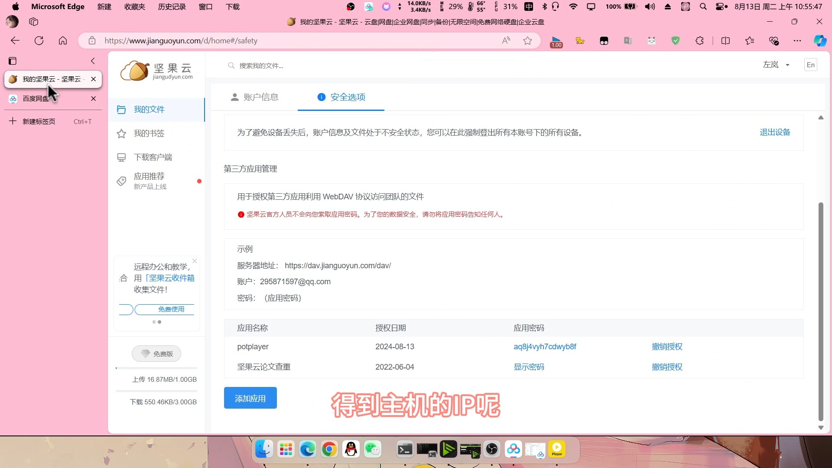Open the vertical tabs panel icon
Image resolution: width=832 pixels, height=468 pixels.
(13, 61)
